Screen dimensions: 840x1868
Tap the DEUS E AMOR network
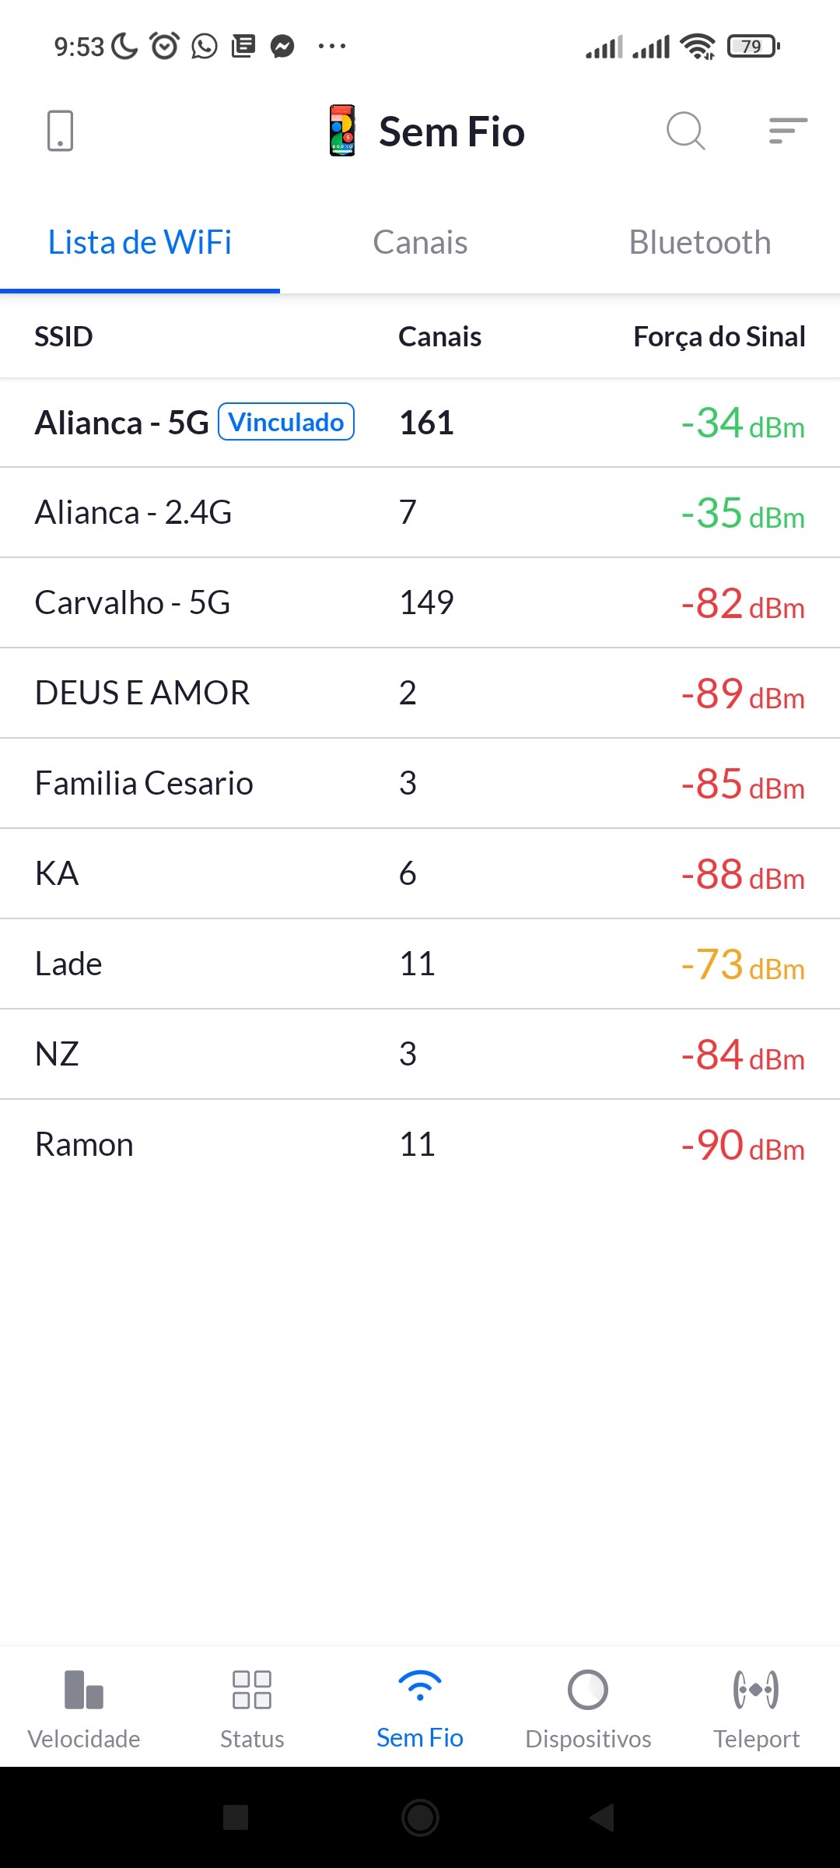(420, 693)
